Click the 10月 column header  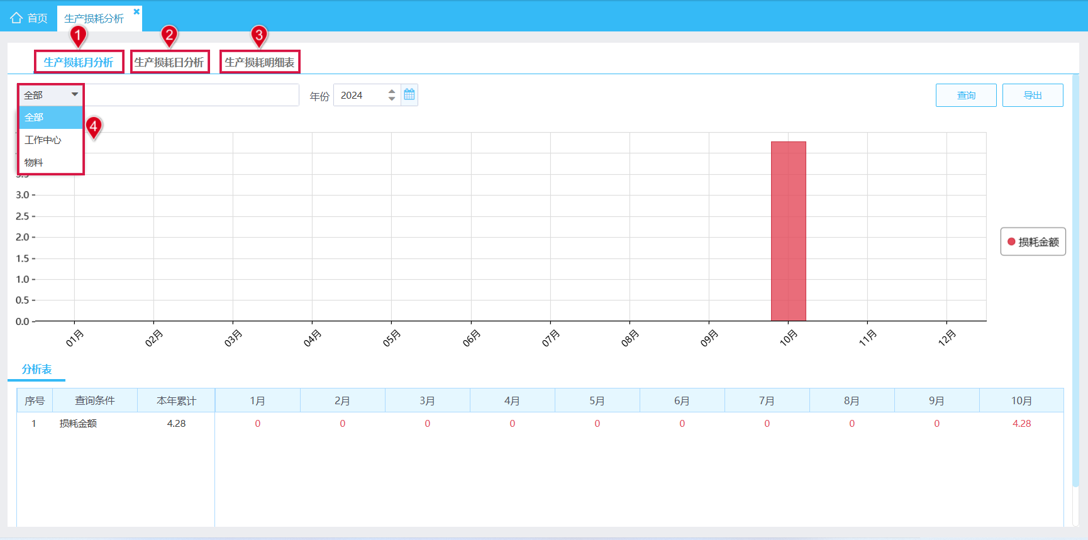tap(1021, 401)
